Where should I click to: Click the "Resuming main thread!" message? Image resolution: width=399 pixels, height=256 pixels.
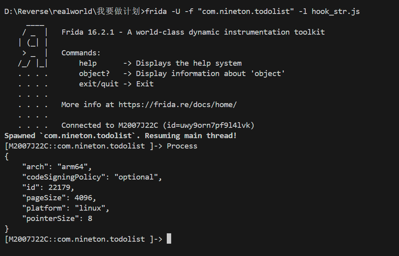click(x=191, y=136)
